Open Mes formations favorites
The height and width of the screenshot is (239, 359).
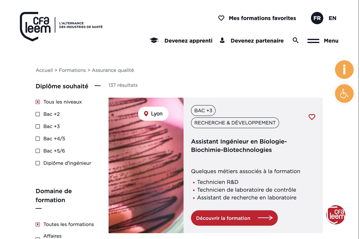click(x=257, y=18)
